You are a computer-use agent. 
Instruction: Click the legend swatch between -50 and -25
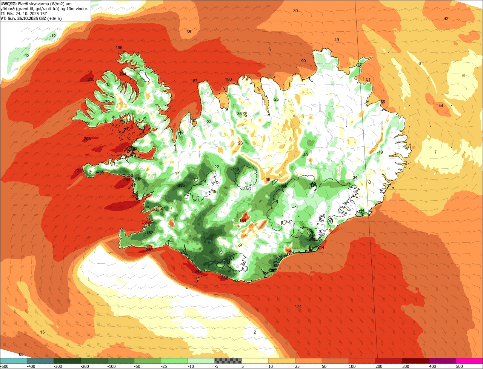tap(148, 361)
